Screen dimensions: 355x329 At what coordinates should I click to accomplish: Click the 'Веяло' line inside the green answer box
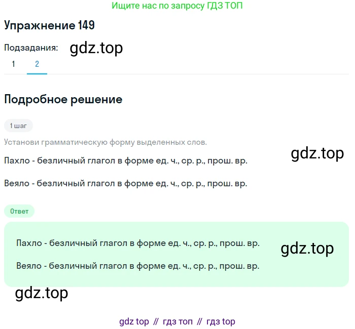coord(137,266)
